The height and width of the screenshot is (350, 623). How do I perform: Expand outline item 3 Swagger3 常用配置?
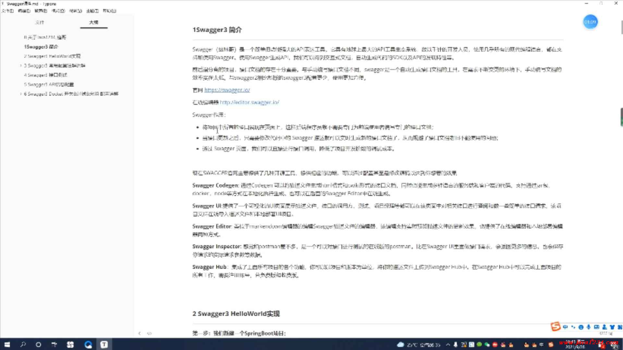tap(21, 65)
